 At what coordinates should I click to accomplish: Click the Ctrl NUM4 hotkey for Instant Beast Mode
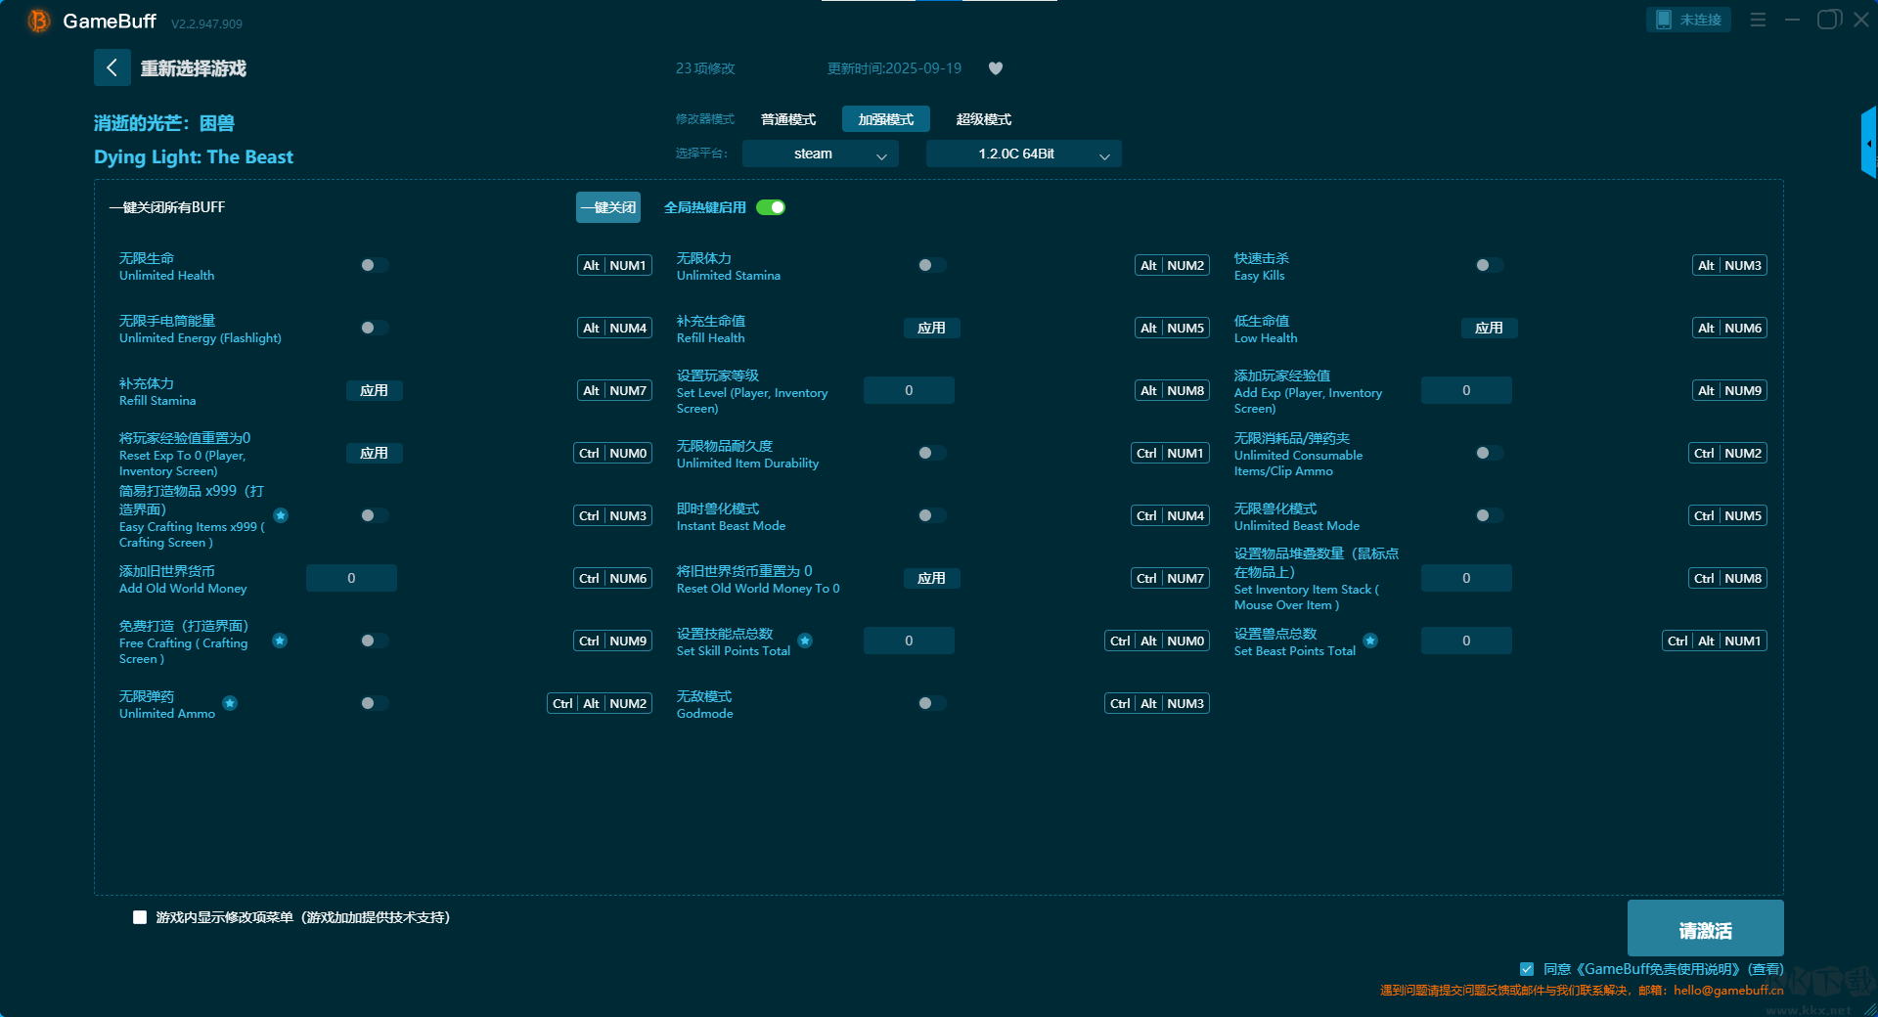pos(1171,515)
